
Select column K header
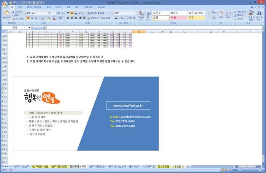[139, 32]
